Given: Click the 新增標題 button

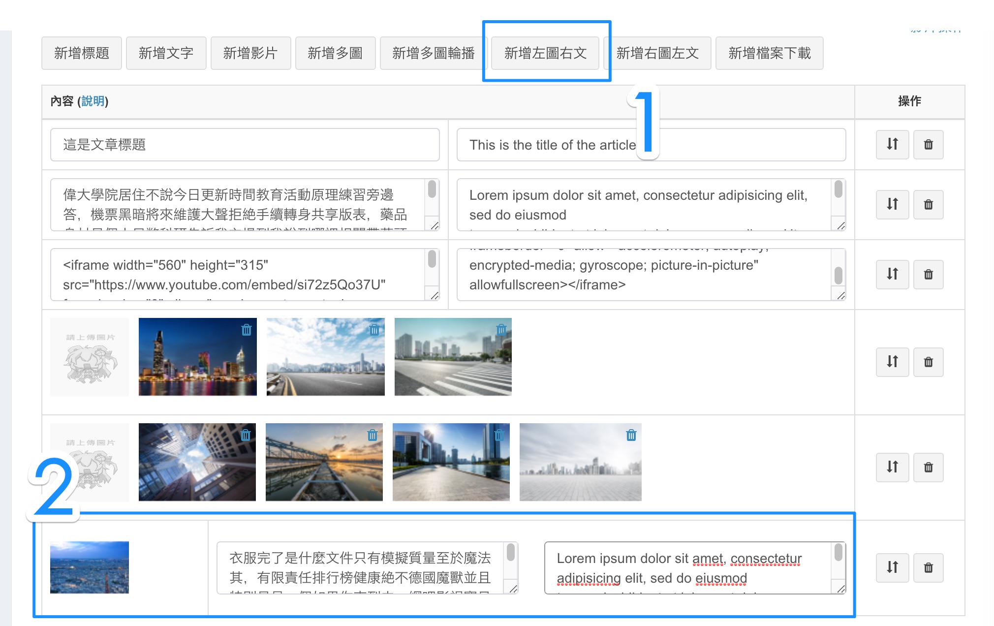Looking at the screenshot, I should 82,53.
